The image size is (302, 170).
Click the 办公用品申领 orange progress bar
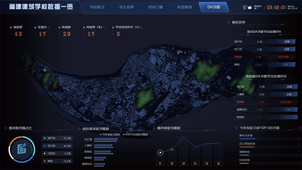tap(247, 147)
